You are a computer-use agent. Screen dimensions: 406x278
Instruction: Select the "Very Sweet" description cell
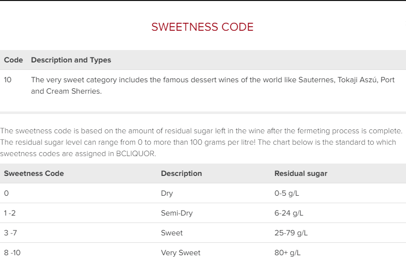(181, 253)
